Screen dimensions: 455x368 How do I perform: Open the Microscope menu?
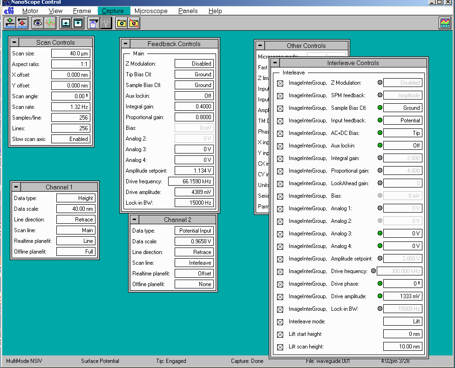click(151, 11)
